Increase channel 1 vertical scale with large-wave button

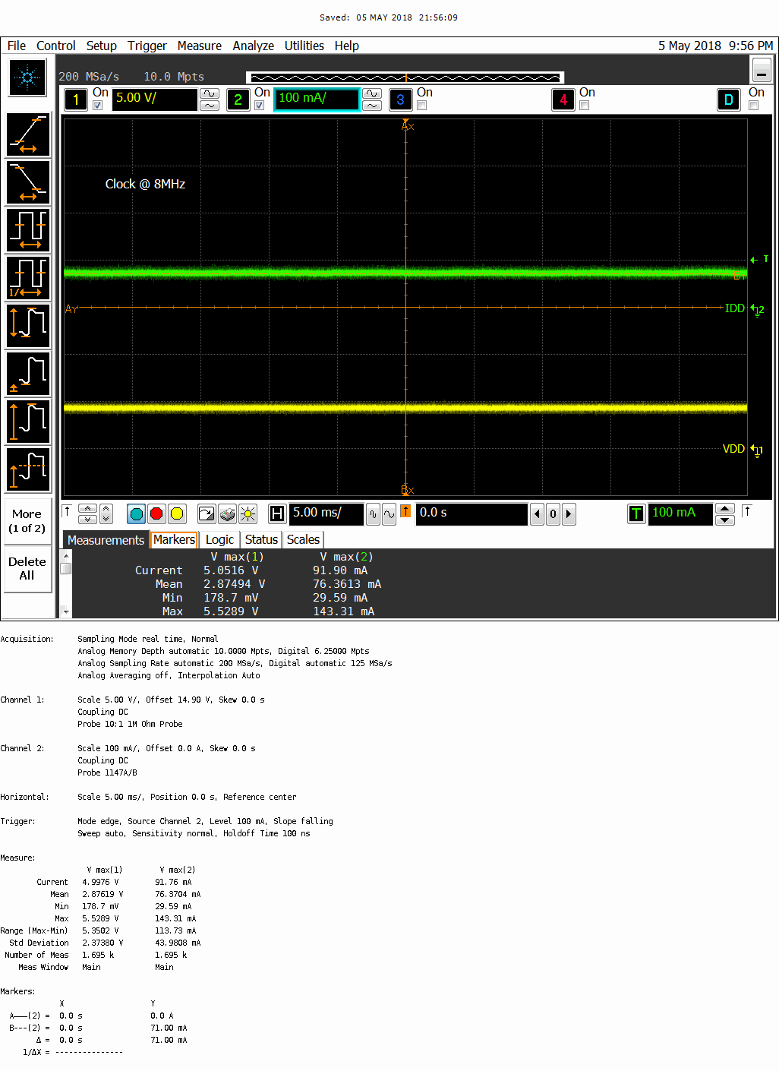[210, 93]
